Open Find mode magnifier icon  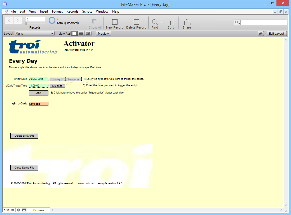154,22
